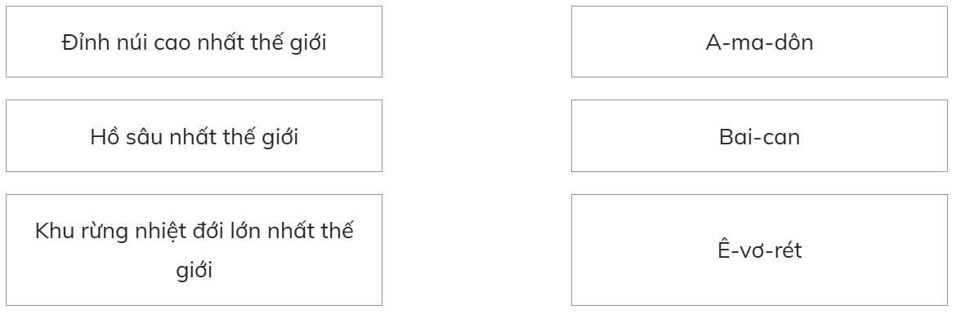Select the 'Đỉnh núi cao nhất thế giới' box
This screenshot has width=957, height=314.
pyautogui.click(x=194, y=42)
